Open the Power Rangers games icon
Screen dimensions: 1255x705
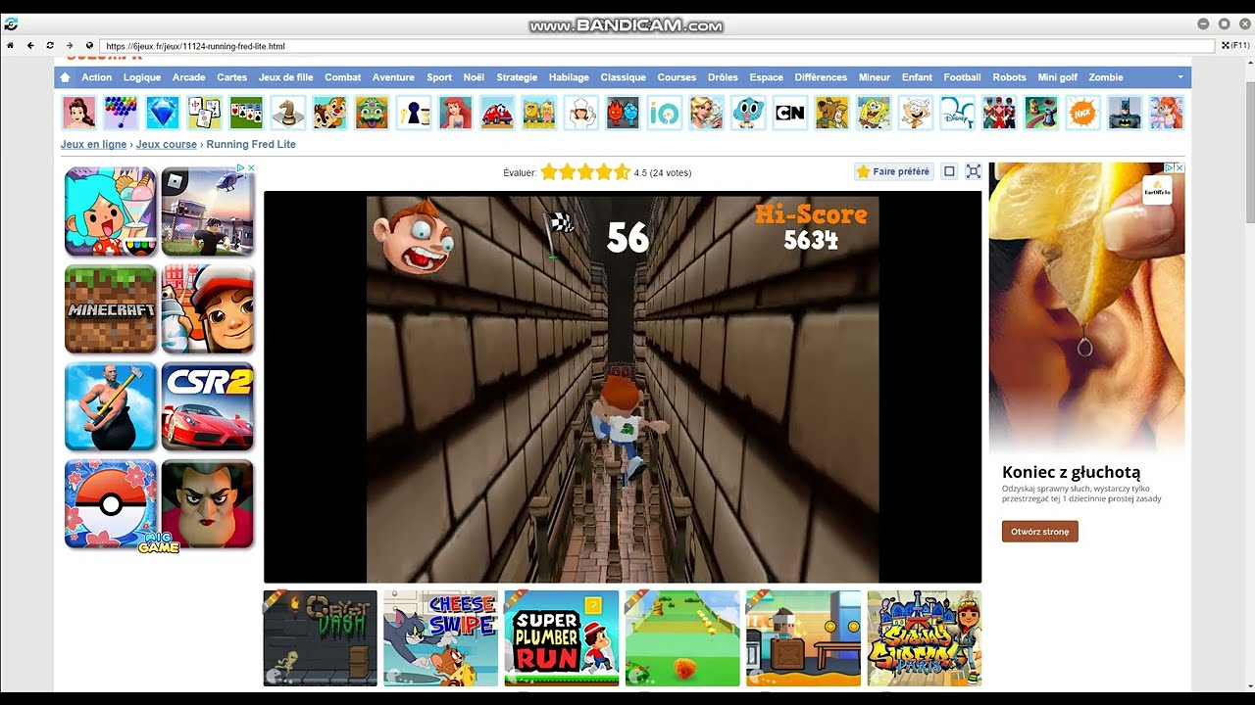[x=999, y=113]
